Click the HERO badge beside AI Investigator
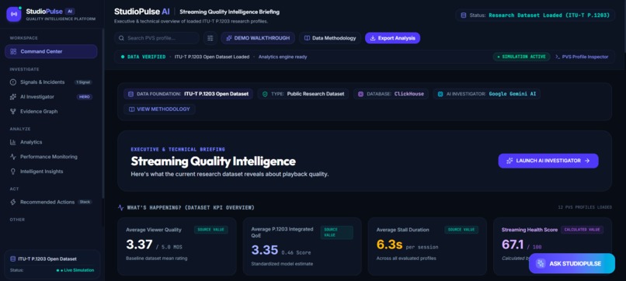 [x=85, y=97]
